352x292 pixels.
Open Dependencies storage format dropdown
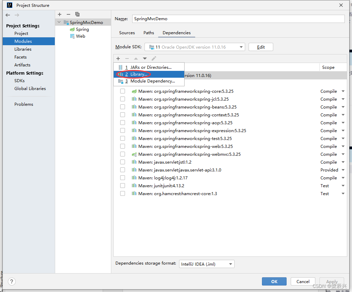(x=207, y=264)
